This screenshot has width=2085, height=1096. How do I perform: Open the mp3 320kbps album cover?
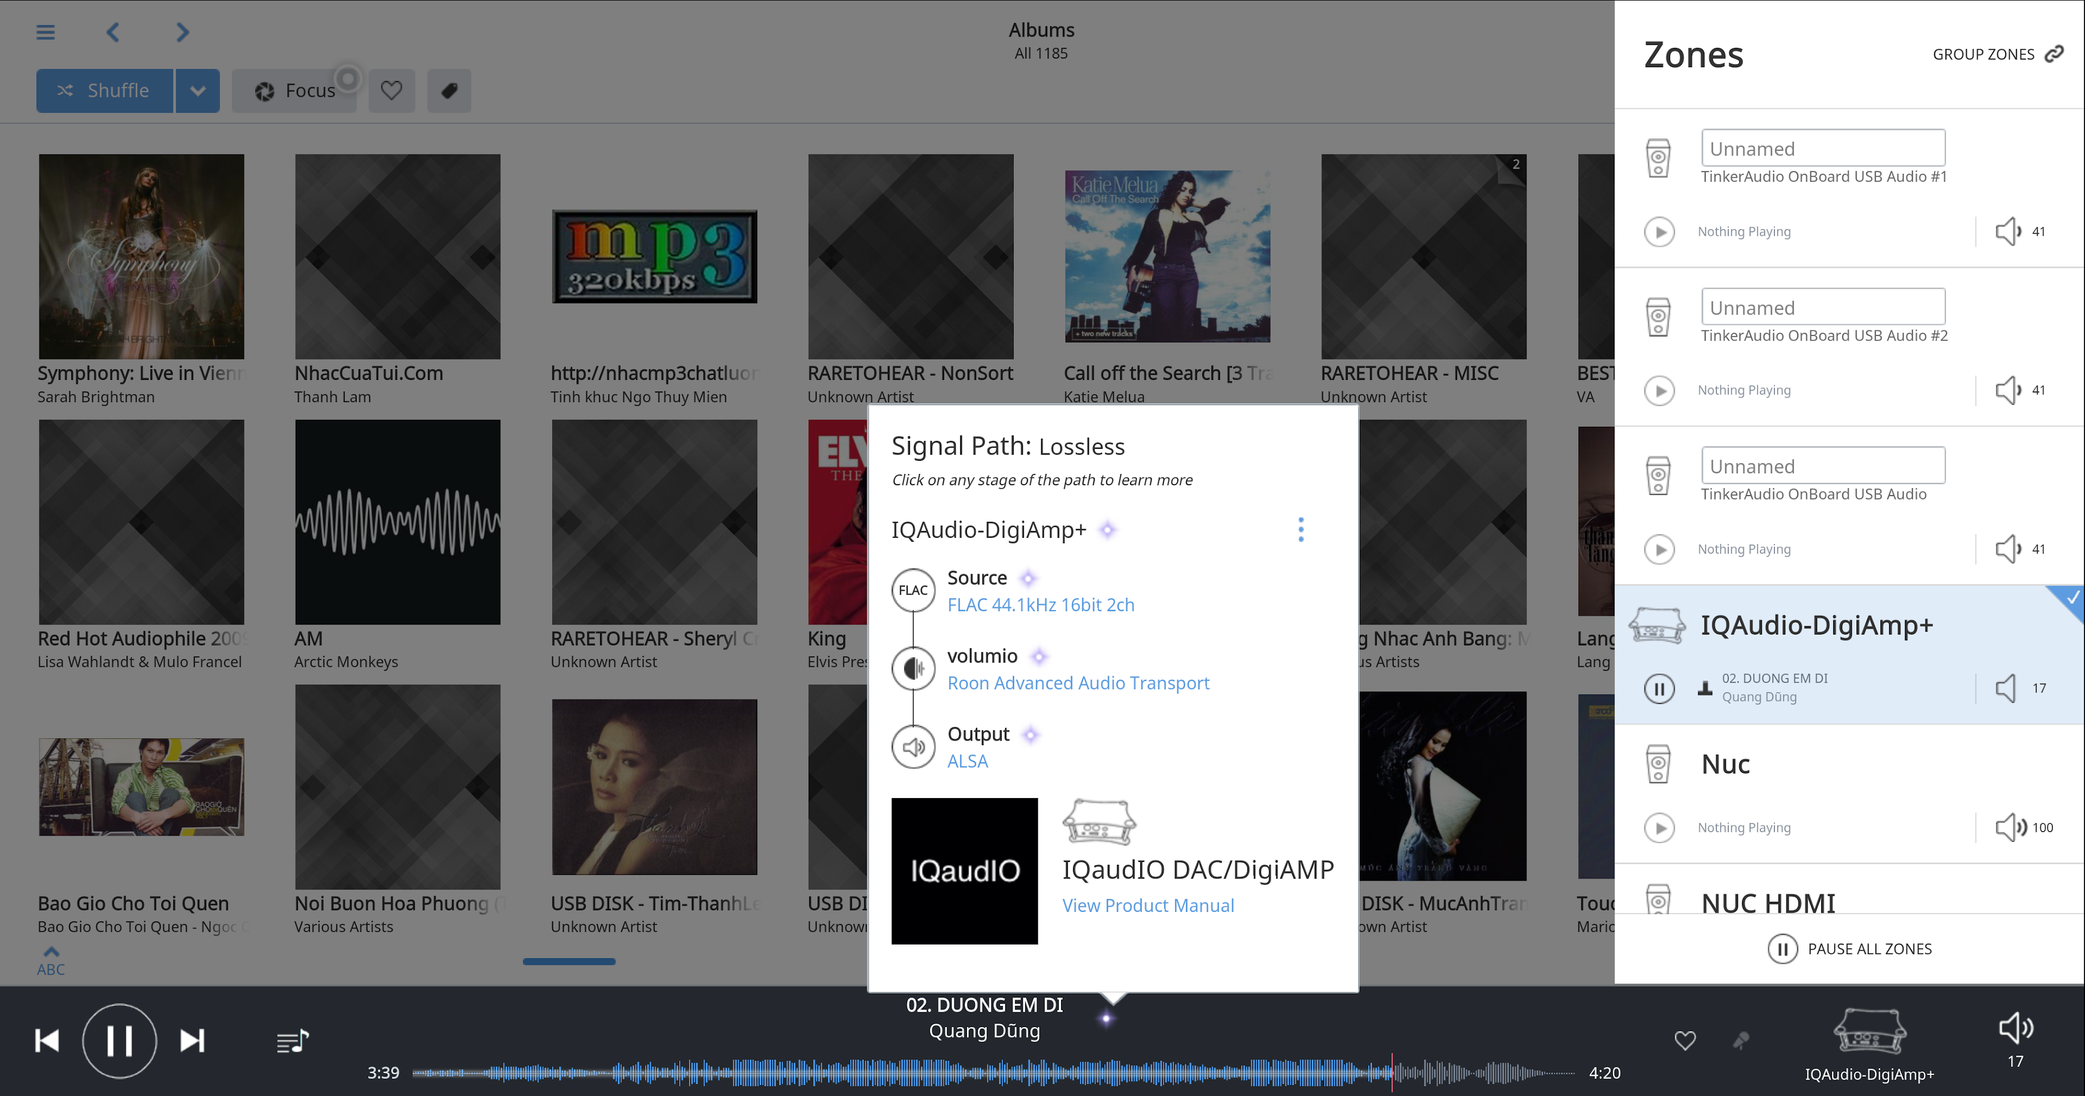[654, 256]
